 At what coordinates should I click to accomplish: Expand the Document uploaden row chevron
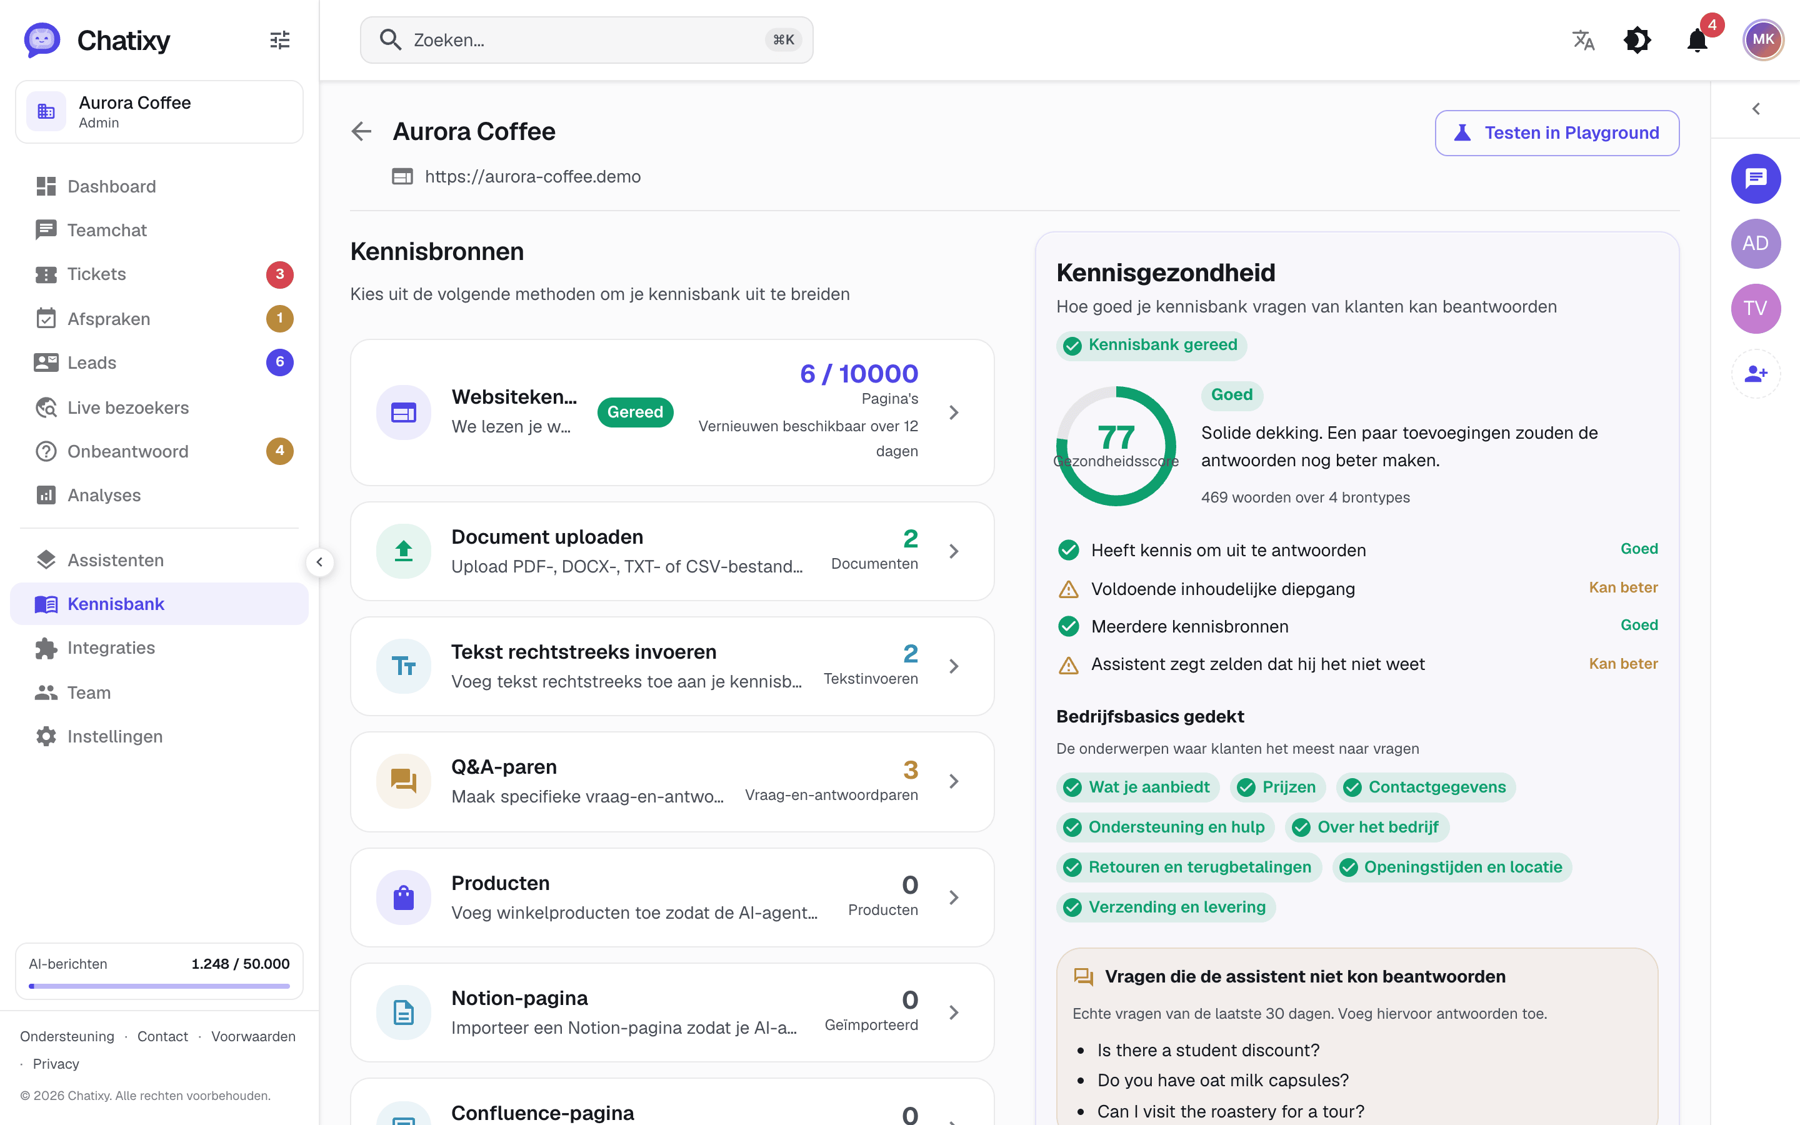click(x=954, y=551)
